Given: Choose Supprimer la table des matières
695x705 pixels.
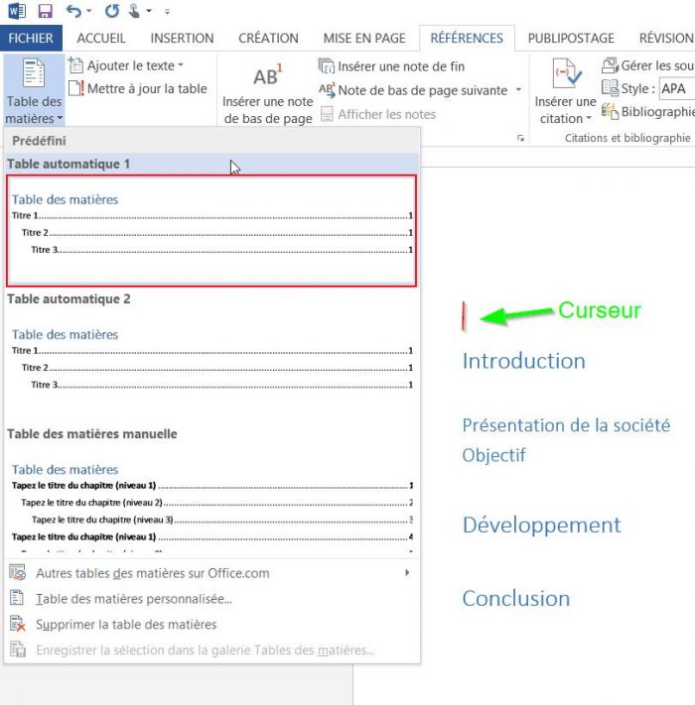Looking at the screenshot, I should (211, 624).
